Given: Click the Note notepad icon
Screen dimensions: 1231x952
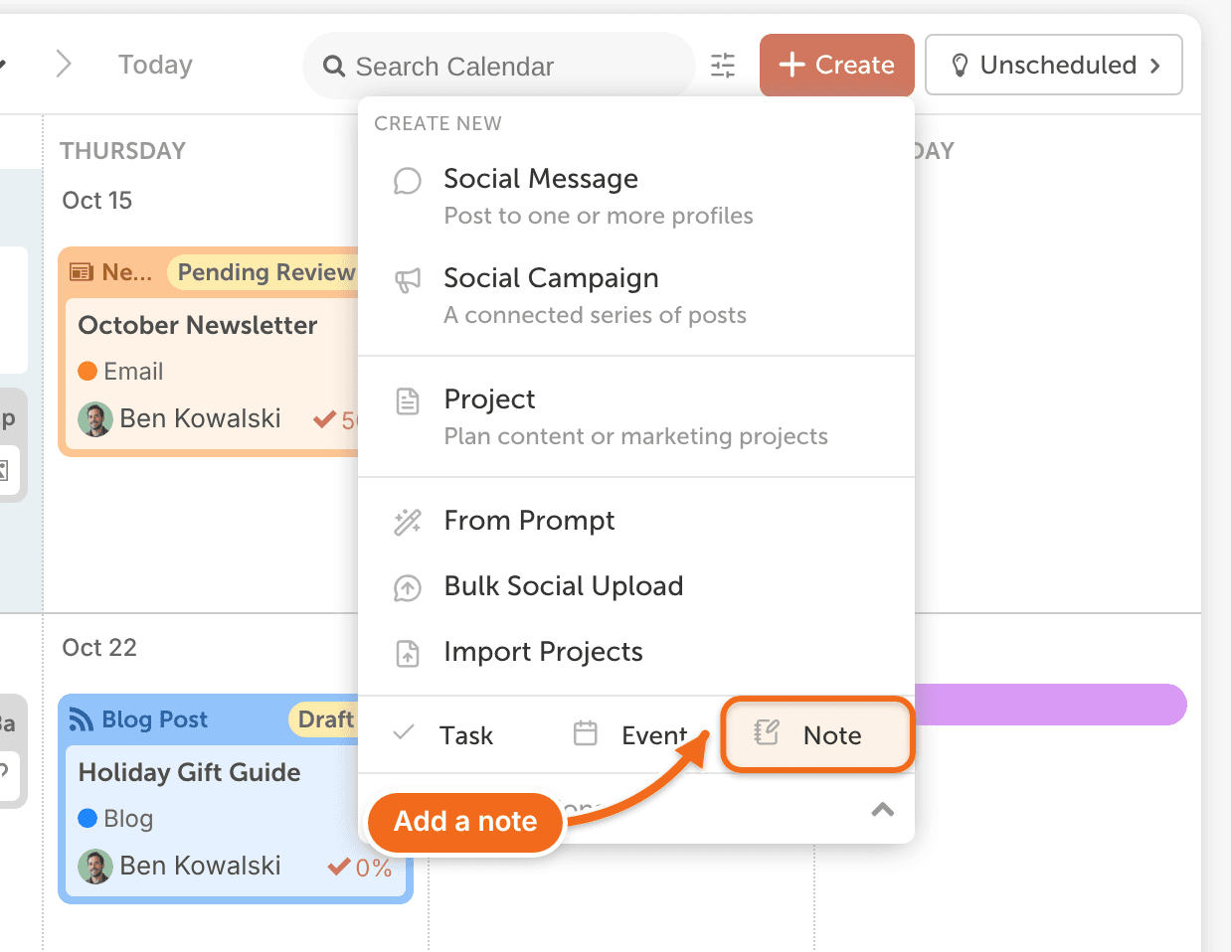Looking at the screenshot, I should (x=767, y=733).
